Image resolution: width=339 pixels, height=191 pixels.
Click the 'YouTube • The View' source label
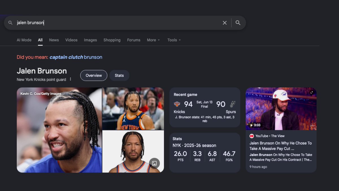(270, 136)
